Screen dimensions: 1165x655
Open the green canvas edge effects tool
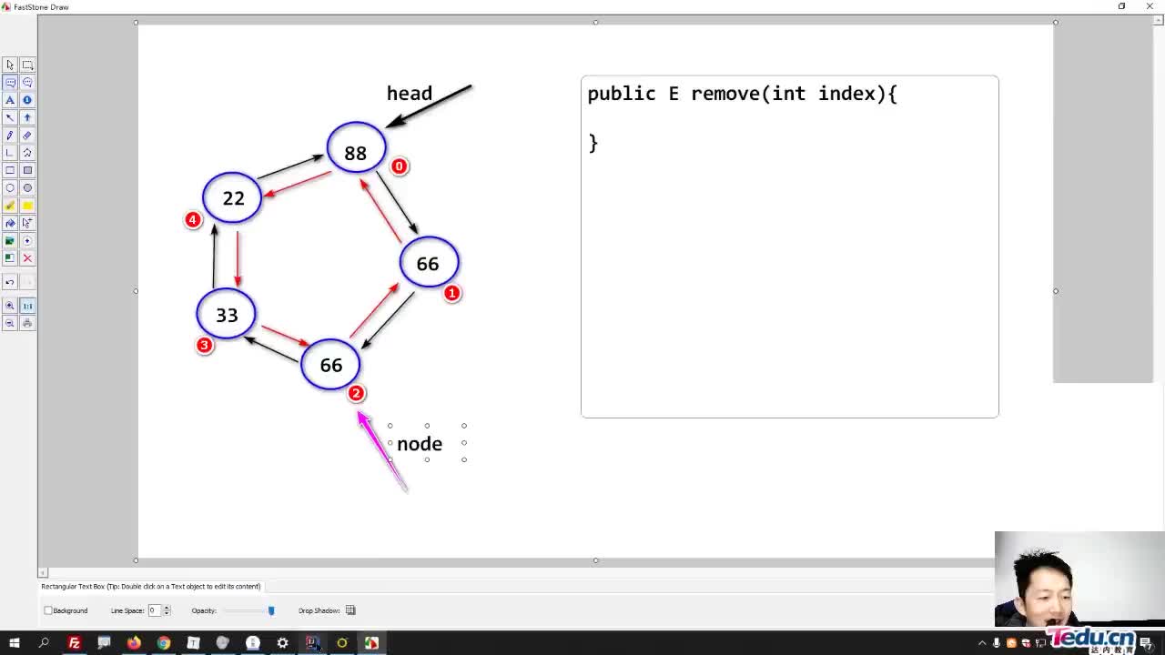coord(10,258)
